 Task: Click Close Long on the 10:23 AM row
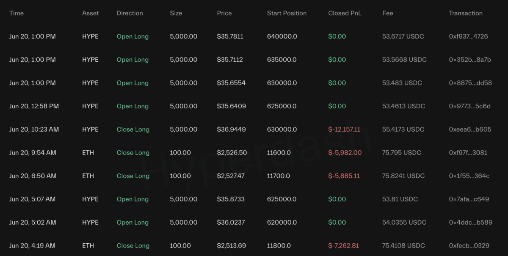point(133,129)
